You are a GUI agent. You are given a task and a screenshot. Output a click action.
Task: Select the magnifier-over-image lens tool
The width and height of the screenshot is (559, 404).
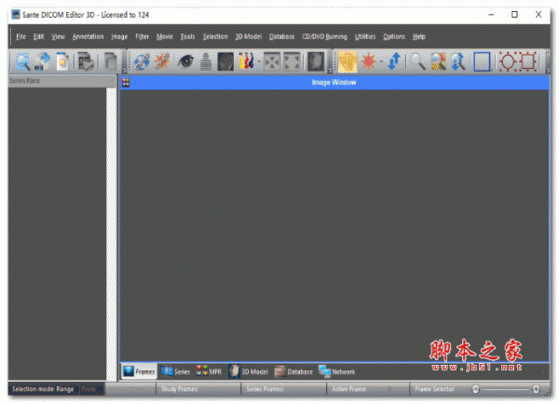[438, 61]
